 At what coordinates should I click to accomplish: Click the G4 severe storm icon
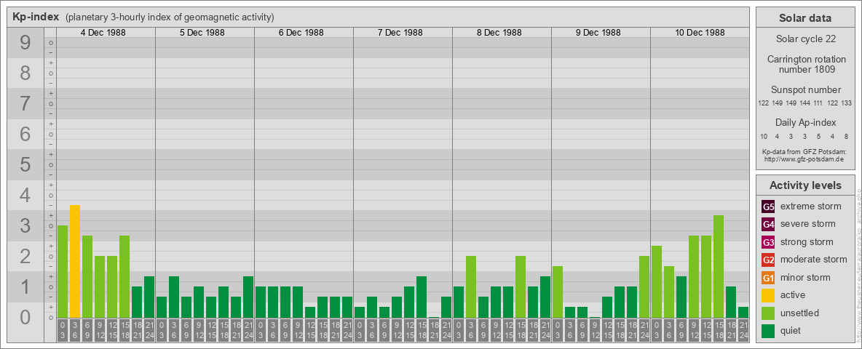coord(768,225)
